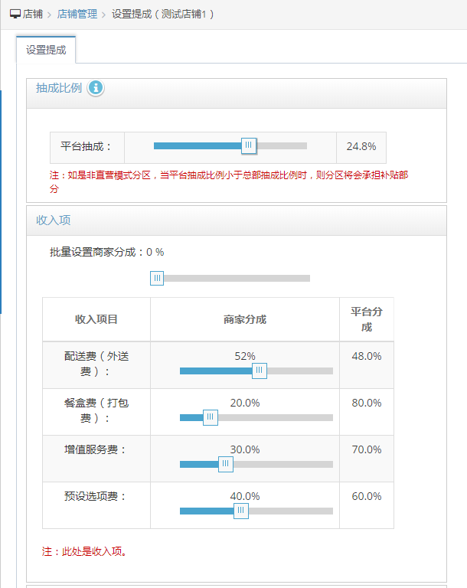Click the 收入项目 column header

pos(96,319)
